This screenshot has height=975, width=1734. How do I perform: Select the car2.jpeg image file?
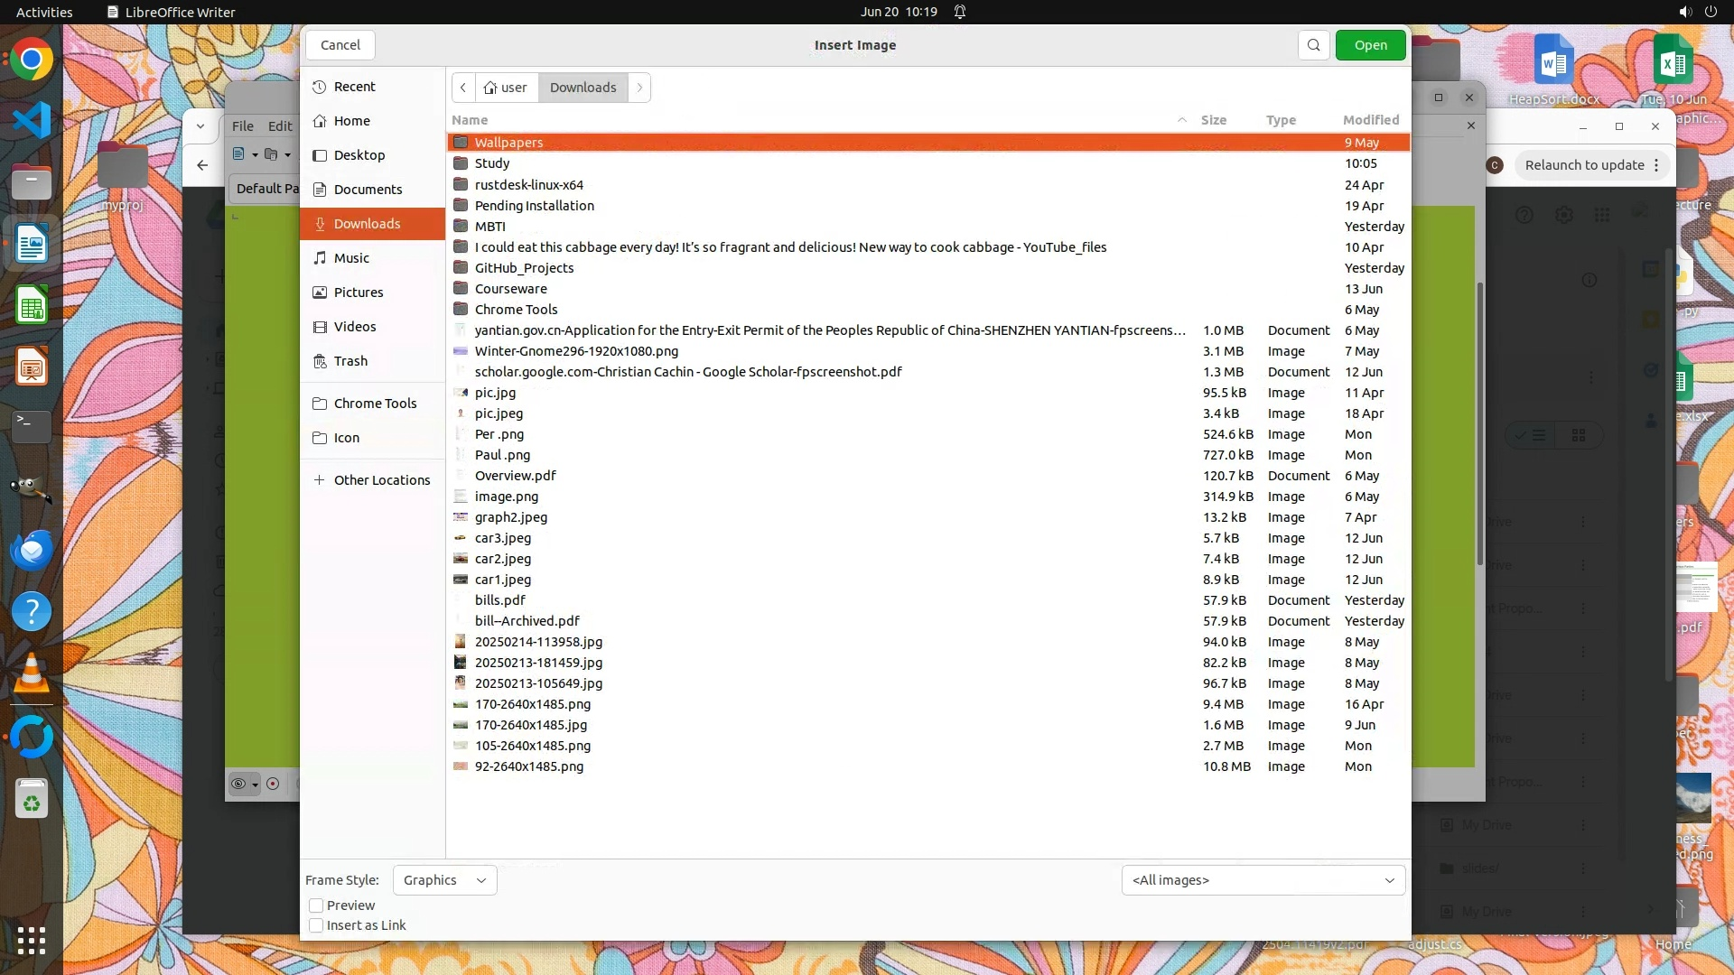point(502,559)
